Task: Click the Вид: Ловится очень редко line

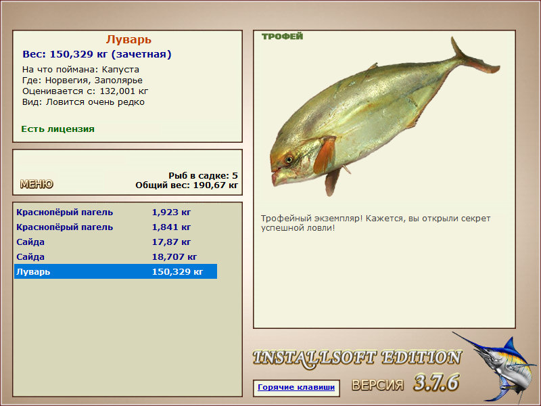Action: coord(83,102)
